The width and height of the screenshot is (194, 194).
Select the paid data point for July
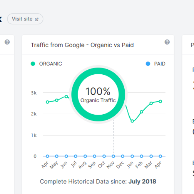[75, 156]
